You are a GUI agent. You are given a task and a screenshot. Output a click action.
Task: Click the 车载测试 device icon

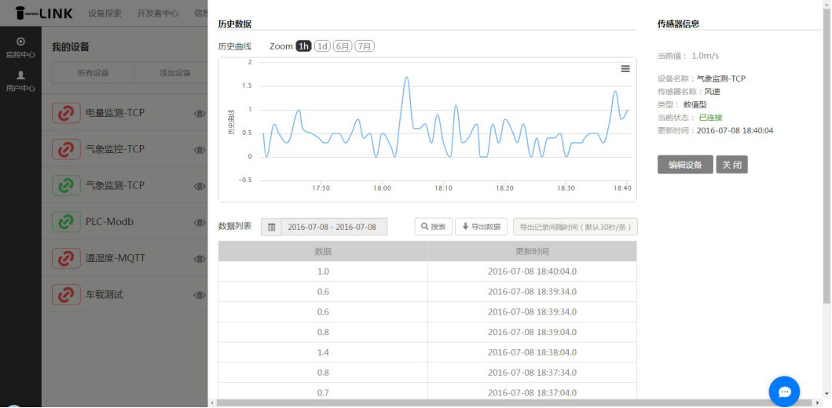point(66,295)
